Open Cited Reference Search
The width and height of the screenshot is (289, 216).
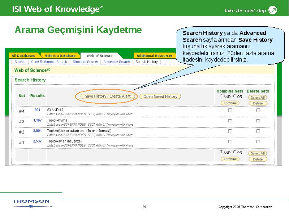(49, 62)
